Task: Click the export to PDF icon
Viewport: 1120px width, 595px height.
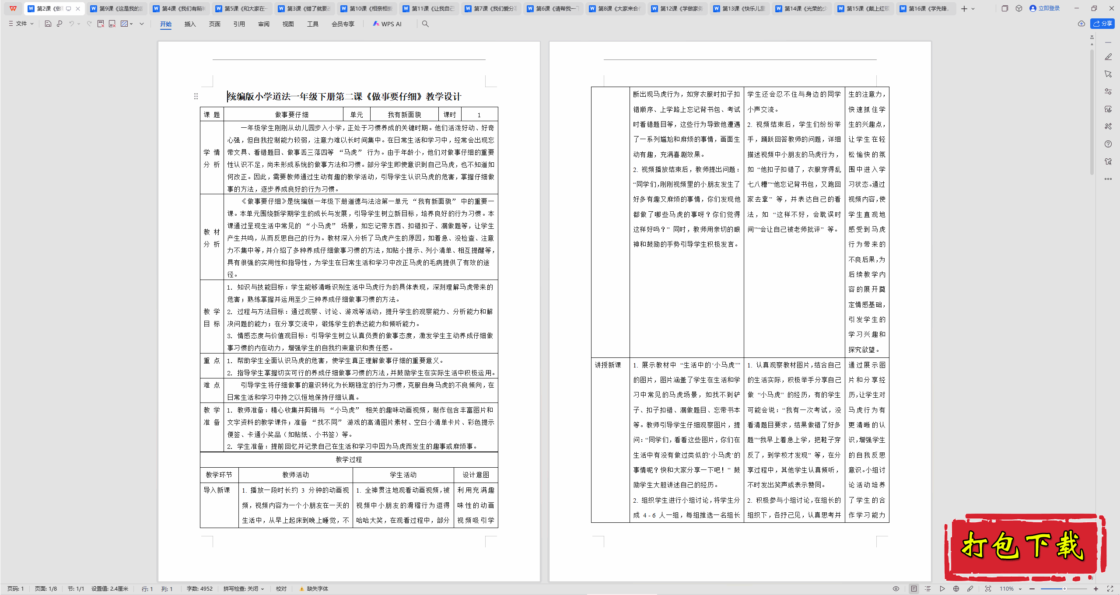Action: pos(101,24)
